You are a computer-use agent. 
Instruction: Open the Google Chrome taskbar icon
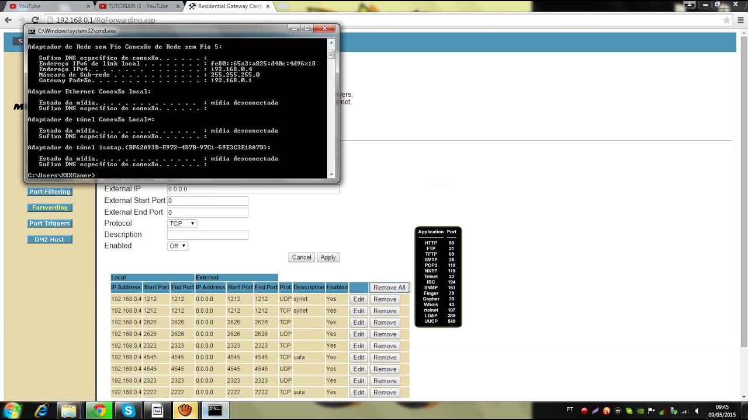click(x=99, y=411)
